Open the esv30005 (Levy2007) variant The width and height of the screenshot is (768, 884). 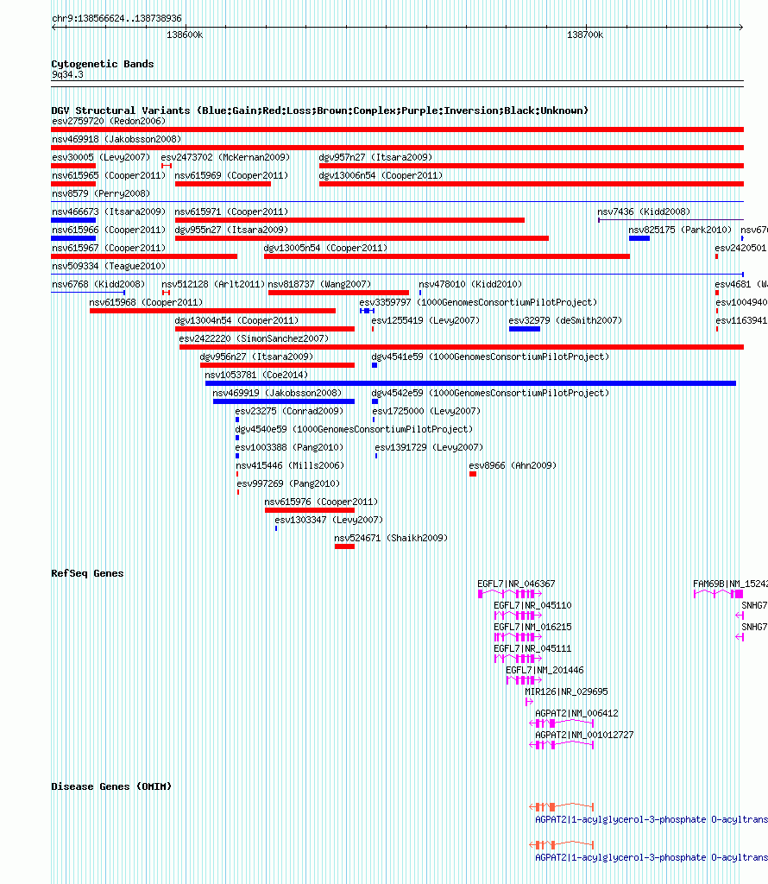(101, 157)
